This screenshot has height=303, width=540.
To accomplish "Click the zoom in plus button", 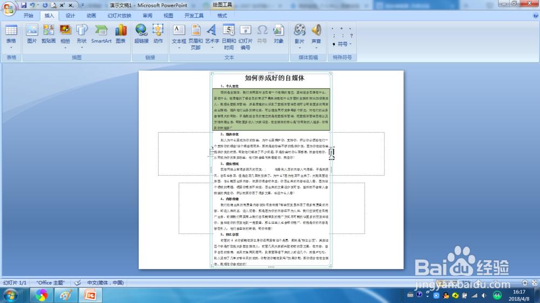I will 525,283.
